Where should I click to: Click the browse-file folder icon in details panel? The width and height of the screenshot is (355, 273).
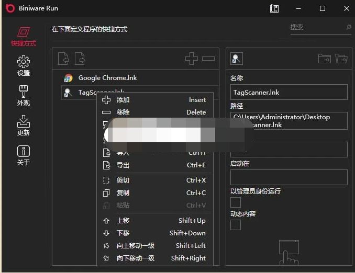(324, 59)
